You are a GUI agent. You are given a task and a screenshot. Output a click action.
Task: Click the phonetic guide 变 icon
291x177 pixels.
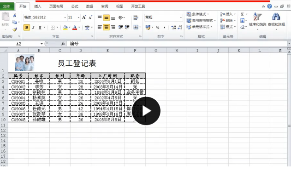pyautogui.click(x=87, y=28)
